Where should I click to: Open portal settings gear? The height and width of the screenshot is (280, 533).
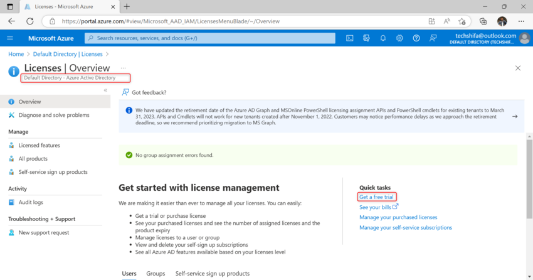[x=399, y=38]
